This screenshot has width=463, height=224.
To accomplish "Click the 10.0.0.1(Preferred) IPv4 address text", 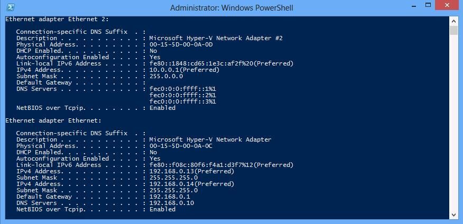I will point(184,70).
